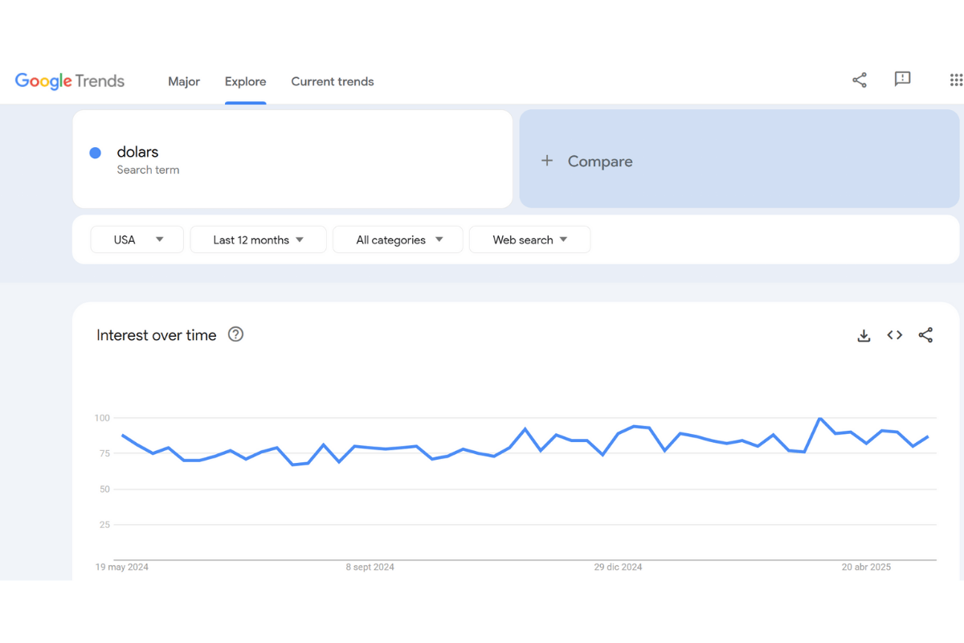Open the embed code view for the chart

click(894, 335)
